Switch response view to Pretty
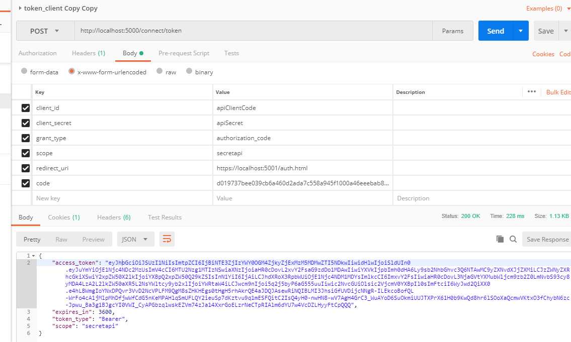Screen dimensions: 571x342 pos(32,239)
